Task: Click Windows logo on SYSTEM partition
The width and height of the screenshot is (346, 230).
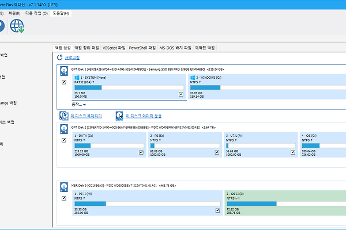Action: coord(77,76)
